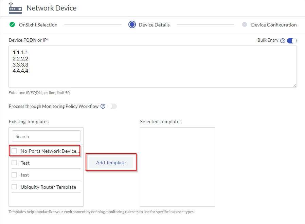Check the capitalized Test template checkbox
The image size is (305, 224).
pos(14,163)
